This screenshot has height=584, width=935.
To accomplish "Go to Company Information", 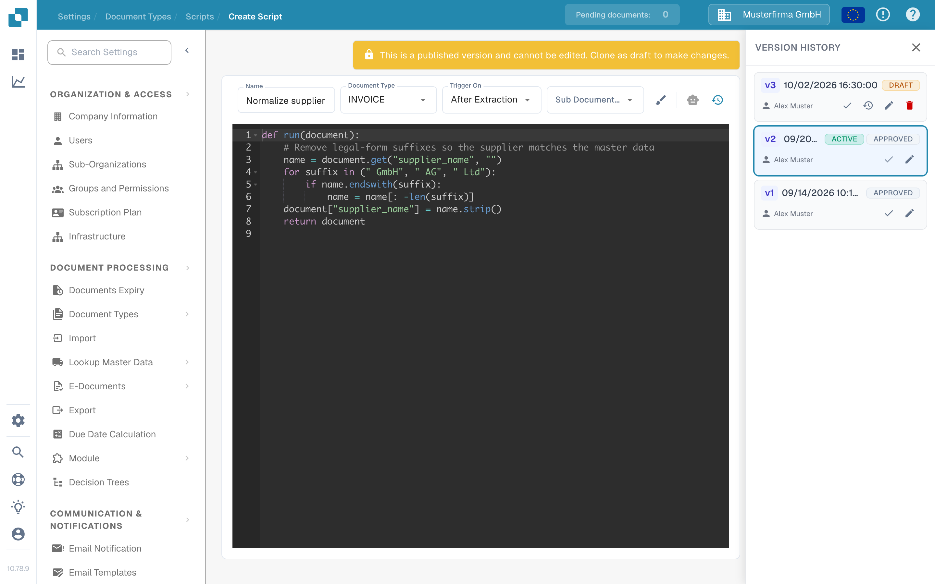I will click(113, 116).
